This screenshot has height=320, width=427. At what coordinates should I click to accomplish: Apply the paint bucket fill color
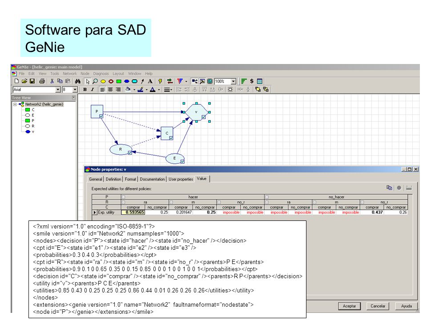(128, 89)
